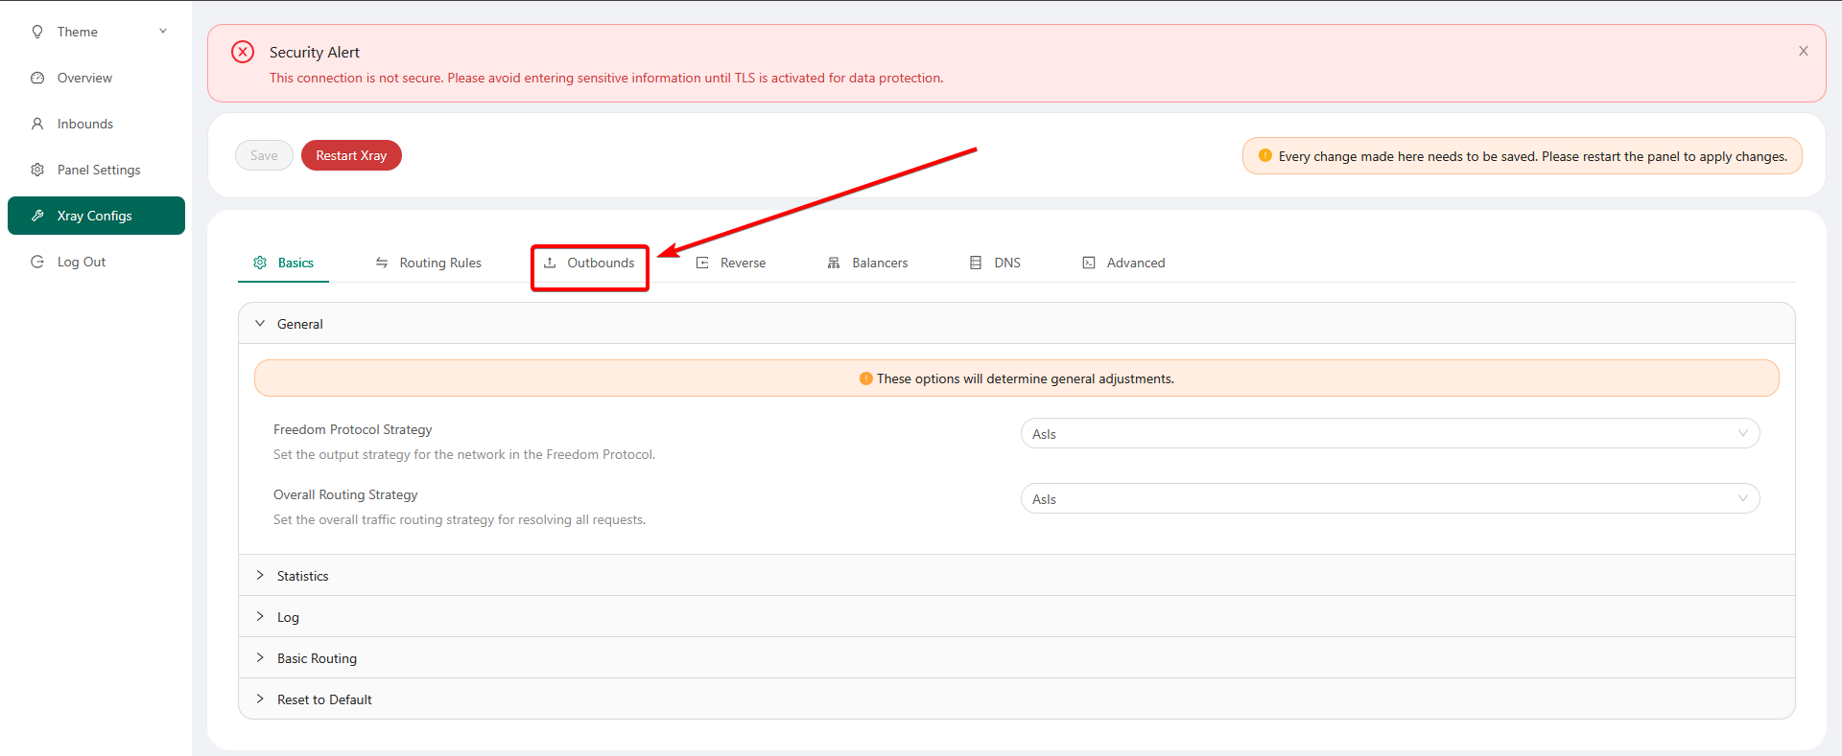Switch to the Routing Rules tab
This screenshot has width=1842, height=756.
(429, 263)
